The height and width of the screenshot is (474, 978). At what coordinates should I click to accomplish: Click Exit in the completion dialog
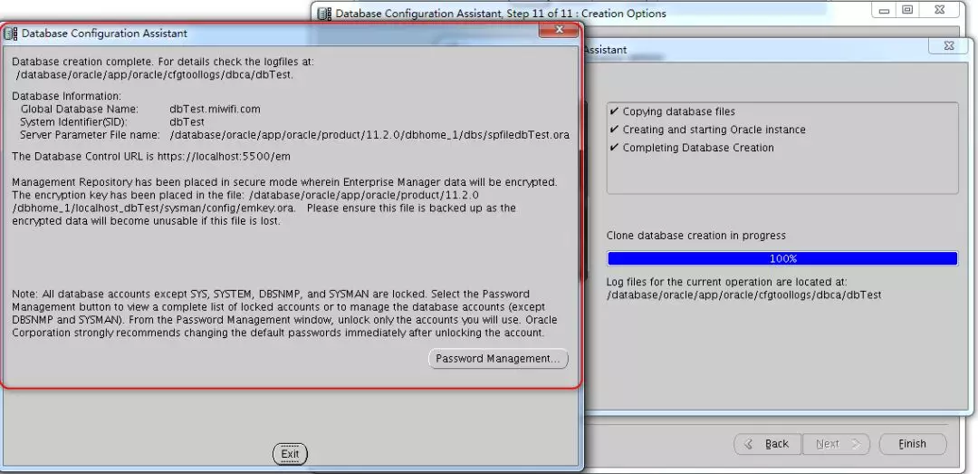click(x=290, y=454)
